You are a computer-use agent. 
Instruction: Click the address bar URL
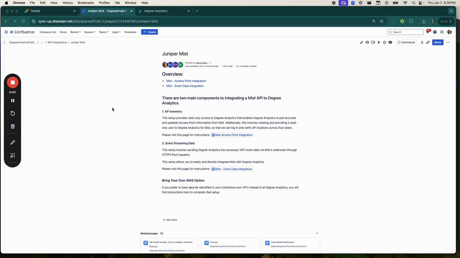click(x=98, y=21)
